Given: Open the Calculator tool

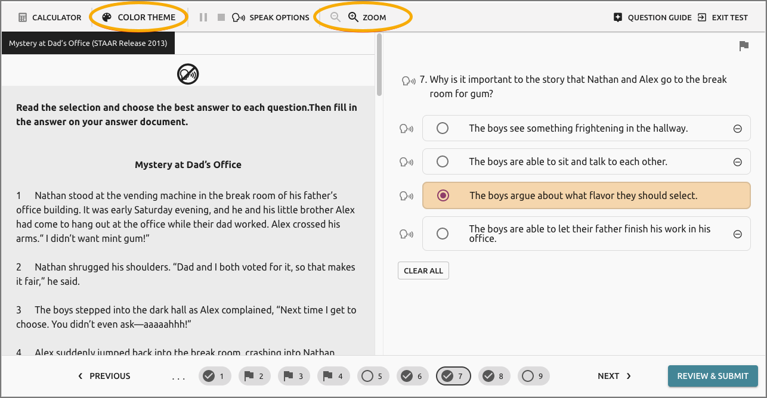Looking at the screenshot, I should (50, 17).
